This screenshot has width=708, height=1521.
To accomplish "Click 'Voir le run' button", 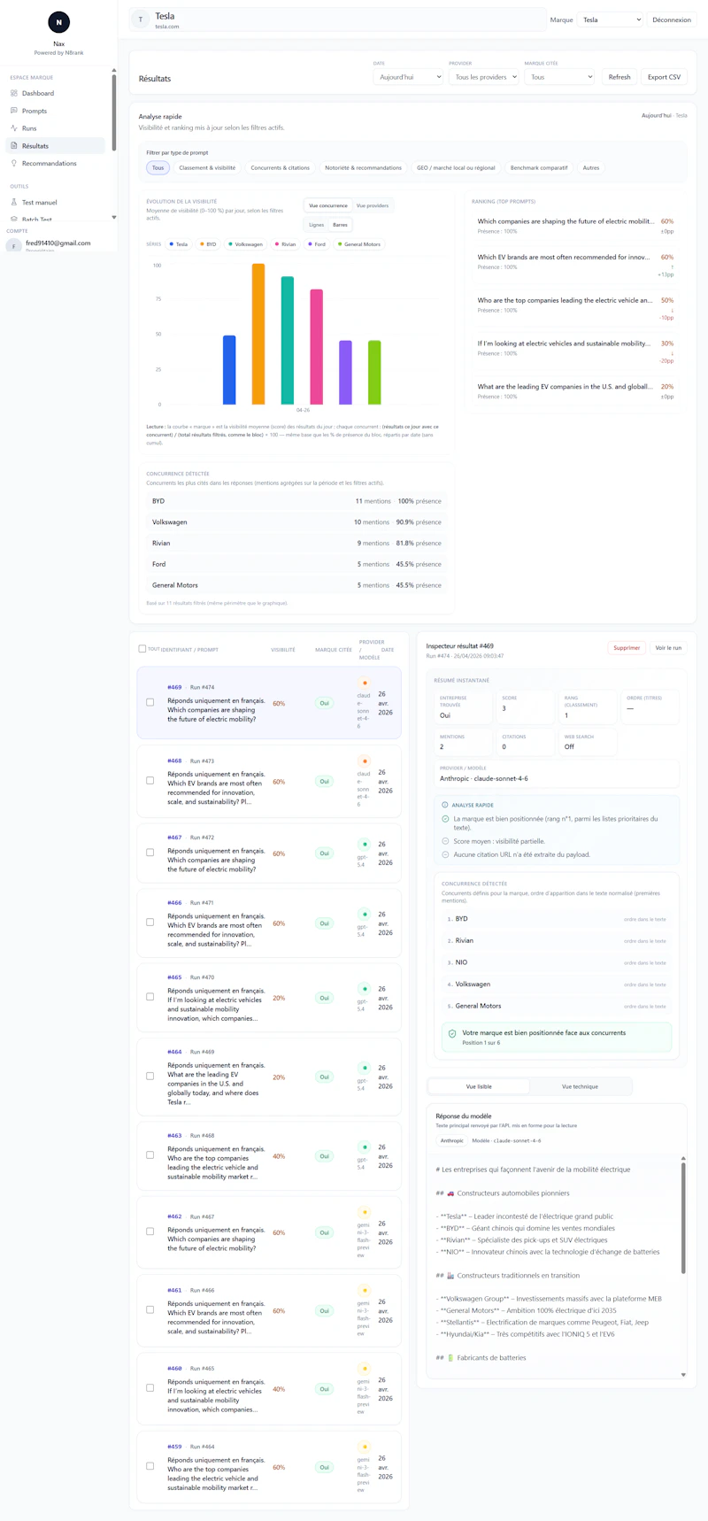I will click(x=668, y=648).
